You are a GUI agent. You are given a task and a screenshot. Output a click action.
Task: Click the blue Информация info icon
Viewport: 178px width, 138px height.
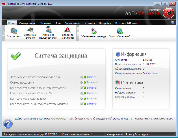(118, 54)
